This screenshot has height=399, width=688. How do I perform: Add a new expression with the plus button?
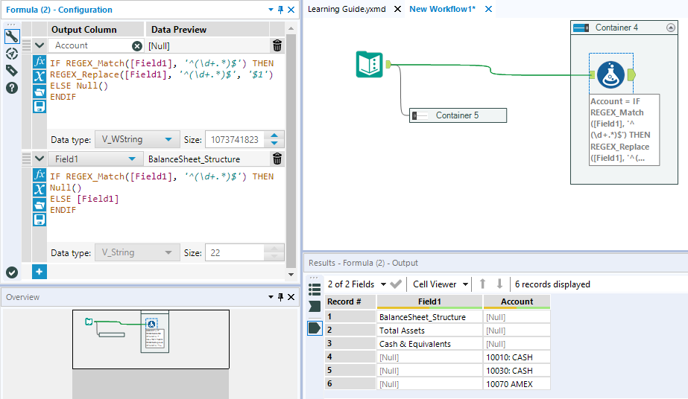40,272
